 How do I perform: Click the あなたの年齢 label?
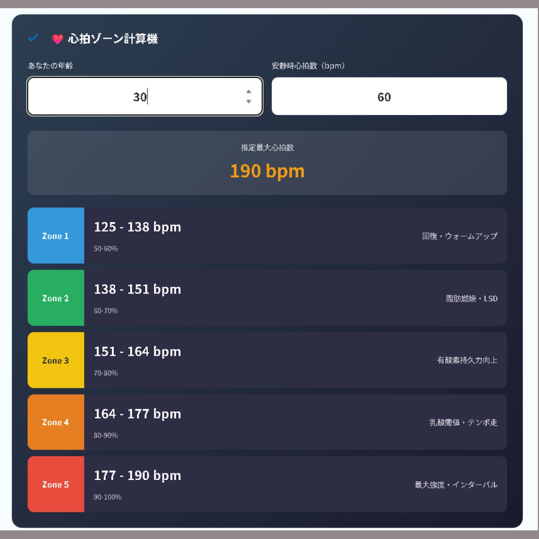[x=50, y=65]
